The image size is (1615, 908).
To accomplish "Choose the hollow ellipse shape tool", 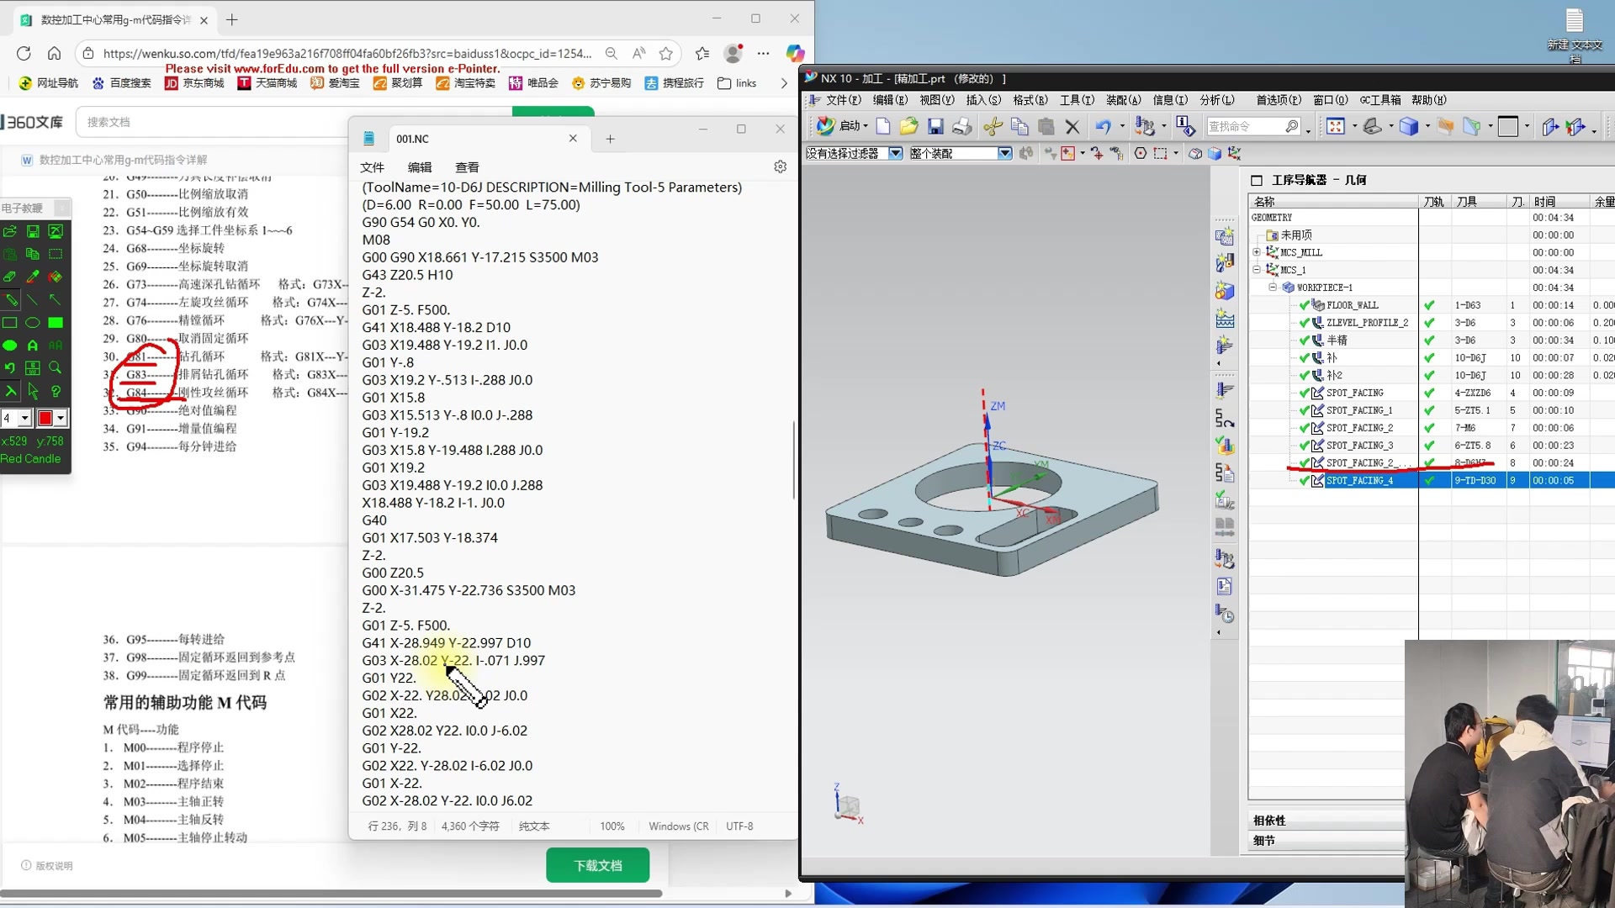I will click(x=33, y=323).
